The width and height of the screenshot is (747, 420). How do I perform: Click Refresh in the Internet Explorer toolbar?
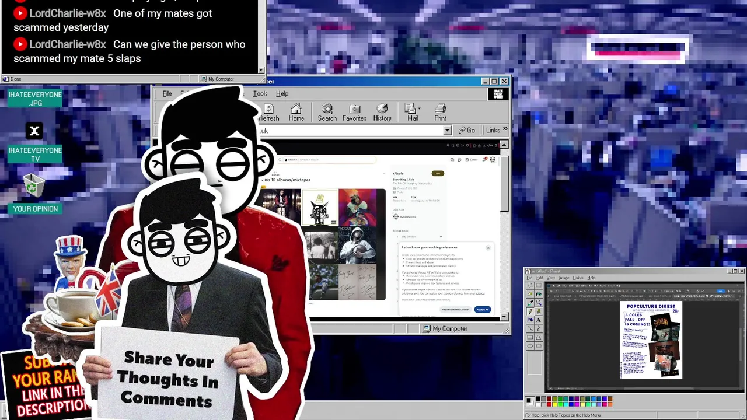coord(268,113)
